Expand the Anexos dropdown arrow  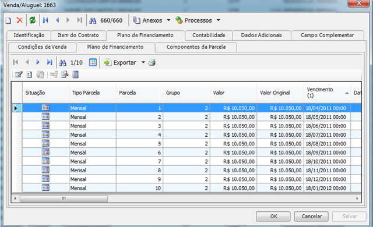click(168, 20)
